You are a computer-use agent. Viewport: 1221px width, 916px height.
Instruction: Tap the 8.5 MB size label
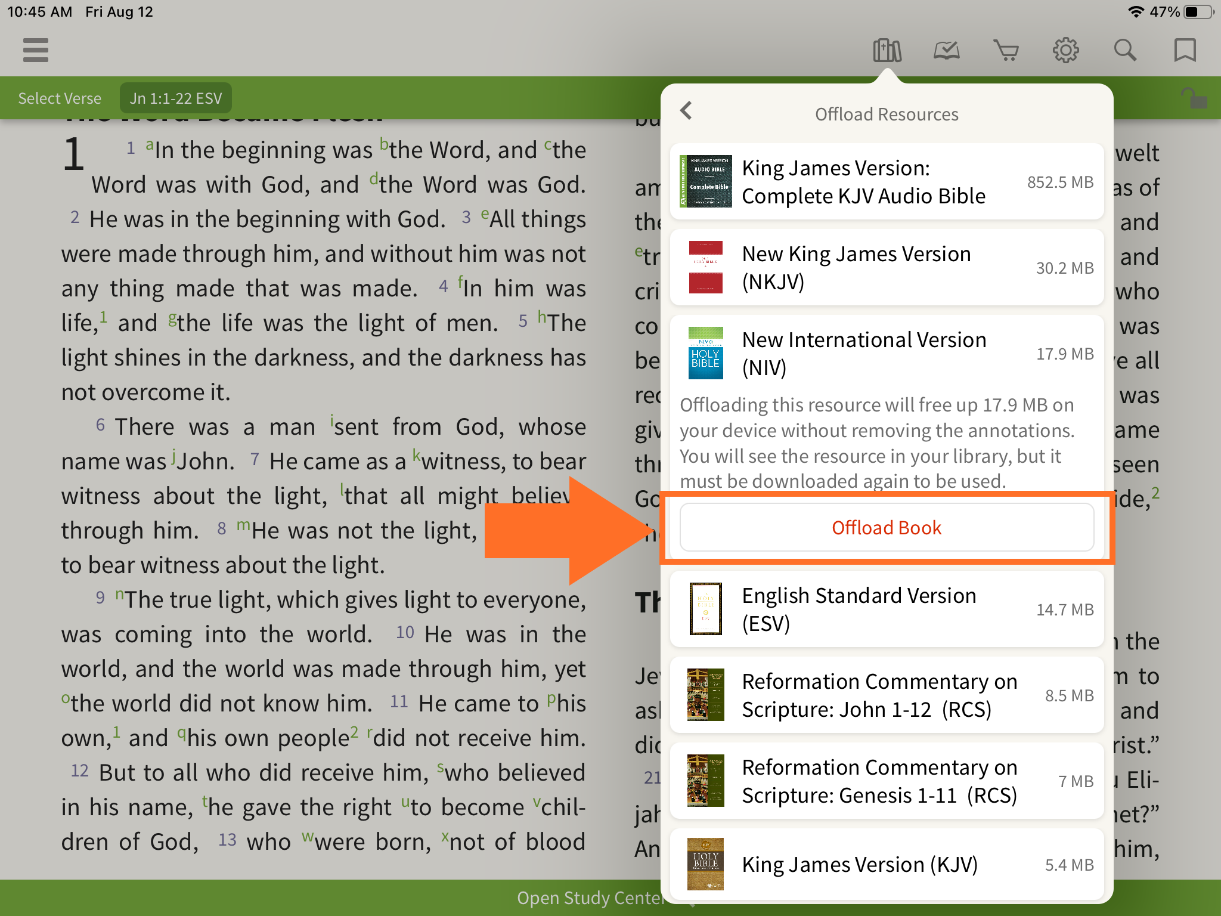tap(1070, 696)
